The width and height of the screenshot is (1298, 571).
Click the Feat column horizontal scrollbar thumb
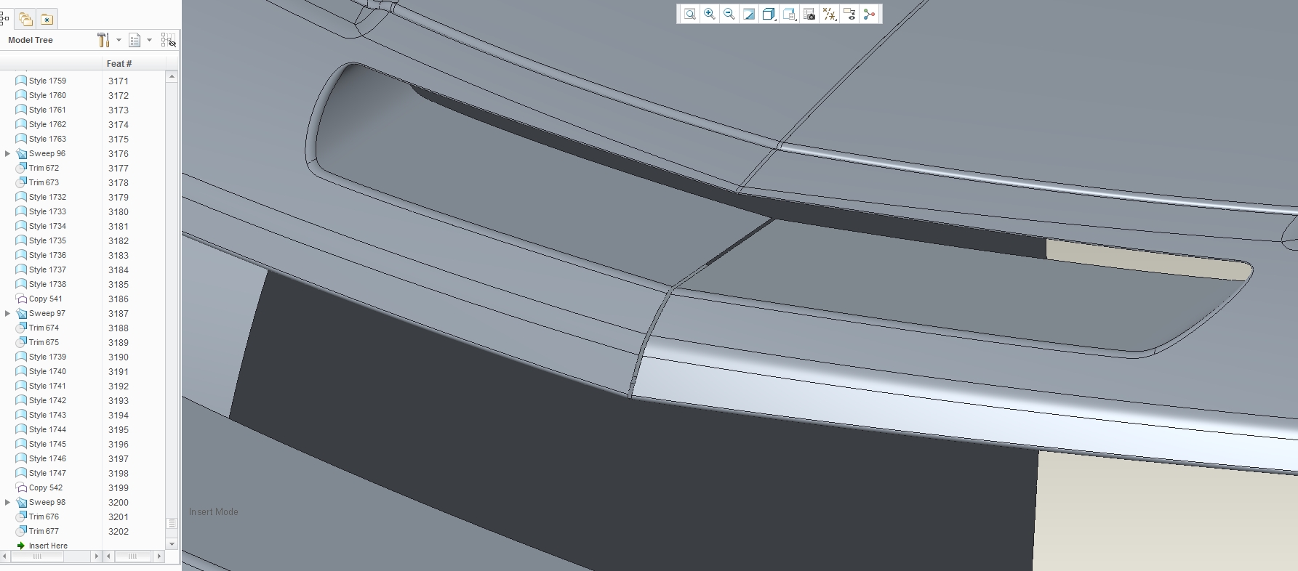132,556
